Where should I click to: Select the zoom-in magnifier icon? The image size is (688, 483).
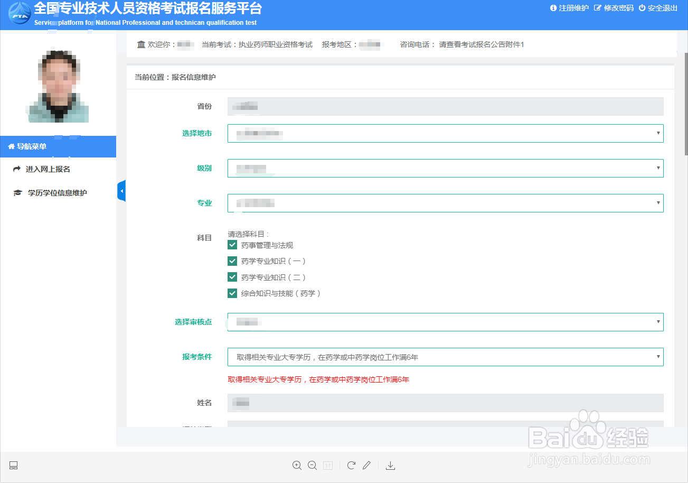click(x=297, y=465)
